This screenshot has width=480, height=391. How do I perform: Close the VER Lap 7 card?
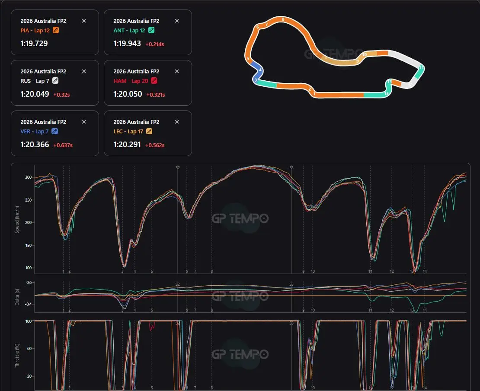click(84, 122)
